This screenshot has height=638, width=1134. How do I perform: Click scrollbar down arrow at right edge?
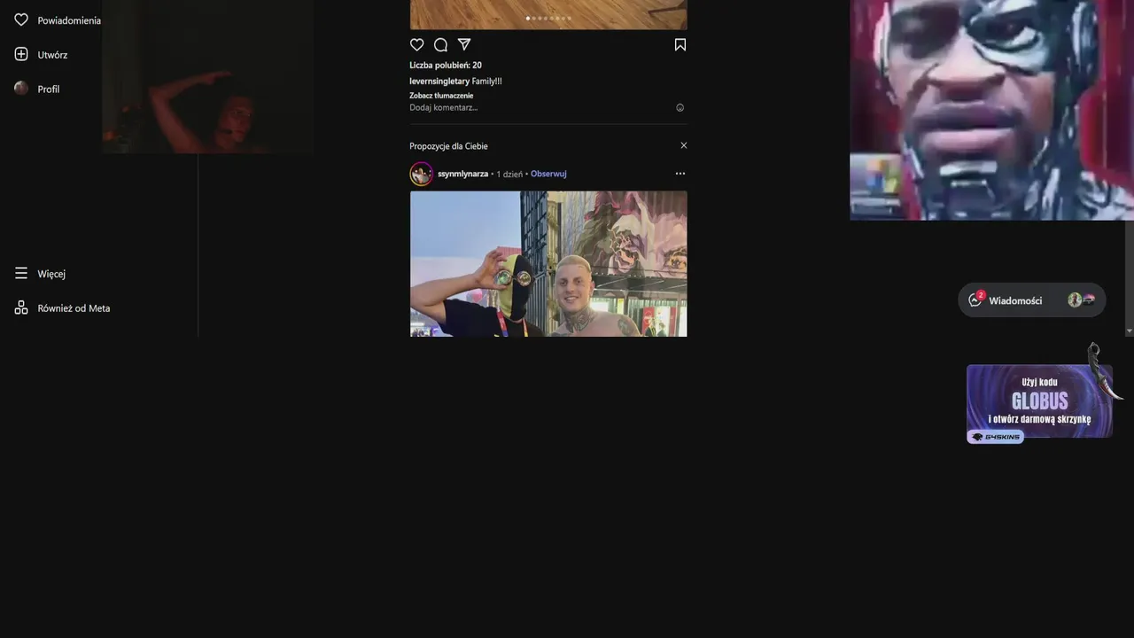(1129, 331)
